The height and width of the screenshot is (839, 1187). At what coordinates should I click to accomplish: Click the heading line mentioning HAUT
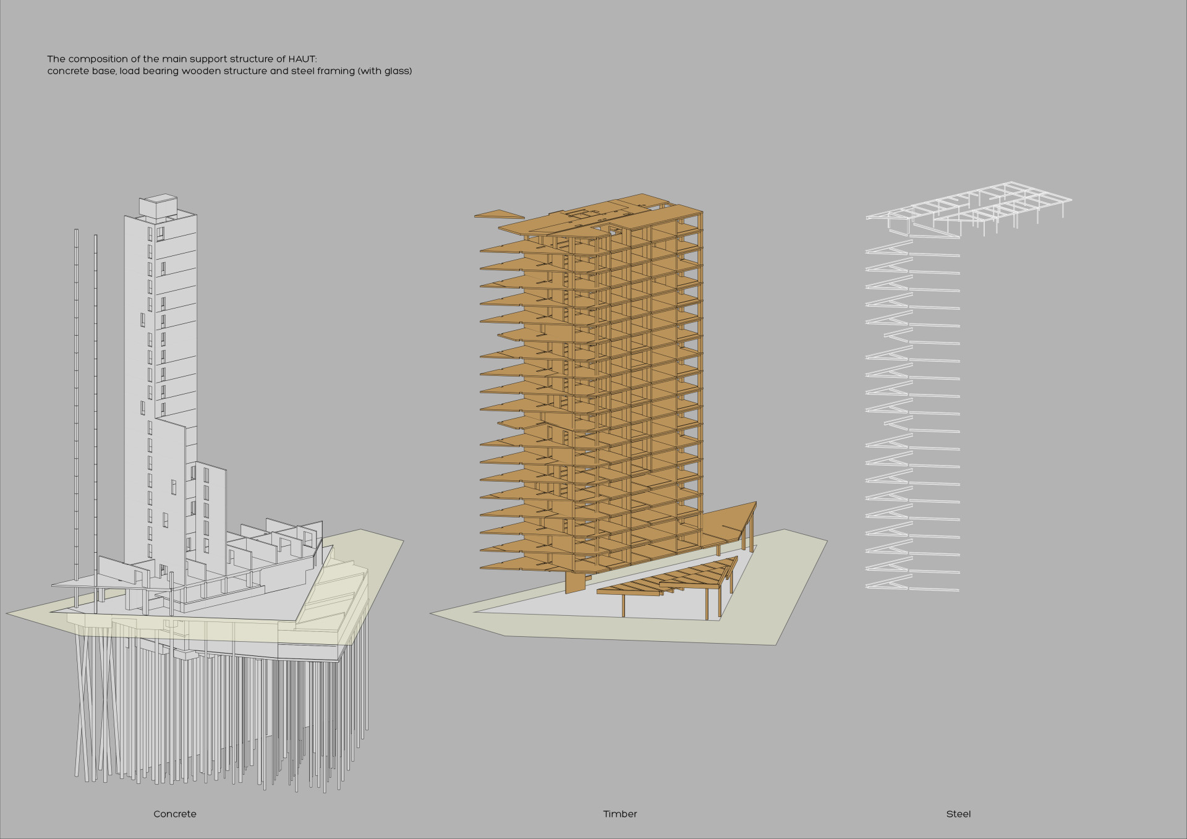(182, 59)
